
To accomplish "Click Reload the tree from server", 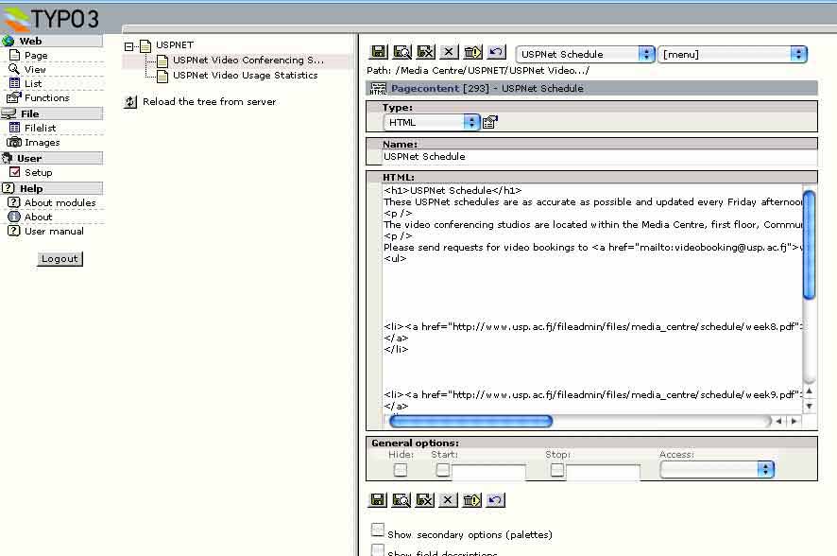I will pos(210,101).
